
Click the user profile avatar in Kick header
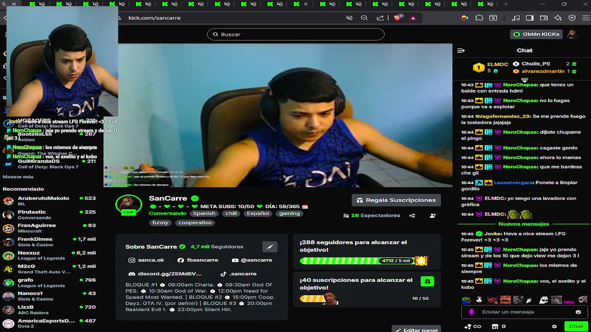[x=573, y=34]
